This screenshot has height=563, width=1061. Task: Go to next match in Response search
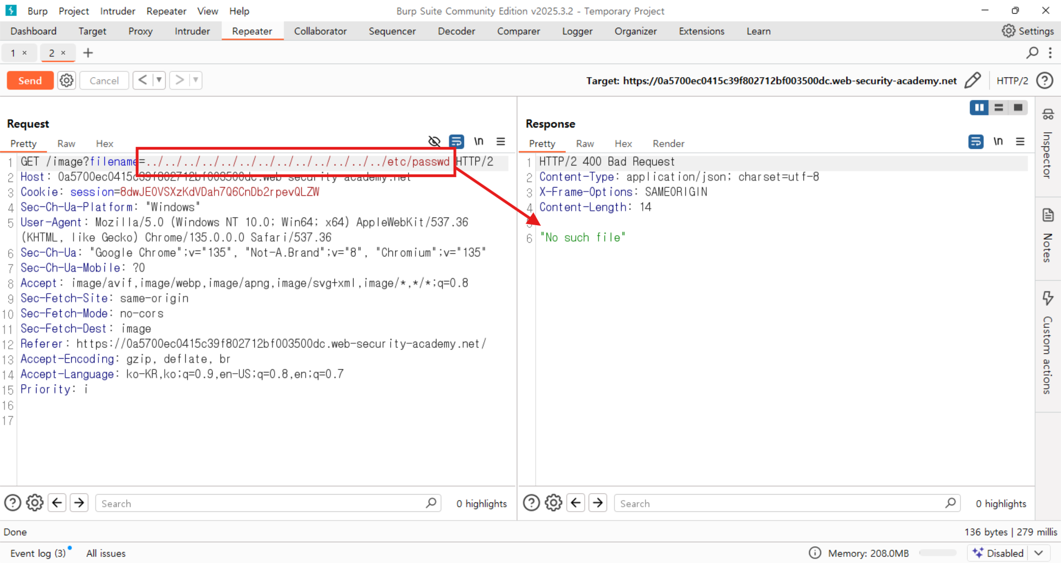point(598,503)
